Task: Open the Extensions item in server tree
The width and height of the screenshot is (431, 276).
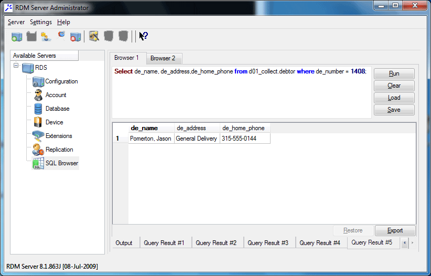Action: (x=52, y=136)
